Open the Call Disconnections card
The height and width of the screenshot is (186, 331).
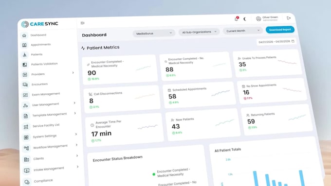click(122, 99)
